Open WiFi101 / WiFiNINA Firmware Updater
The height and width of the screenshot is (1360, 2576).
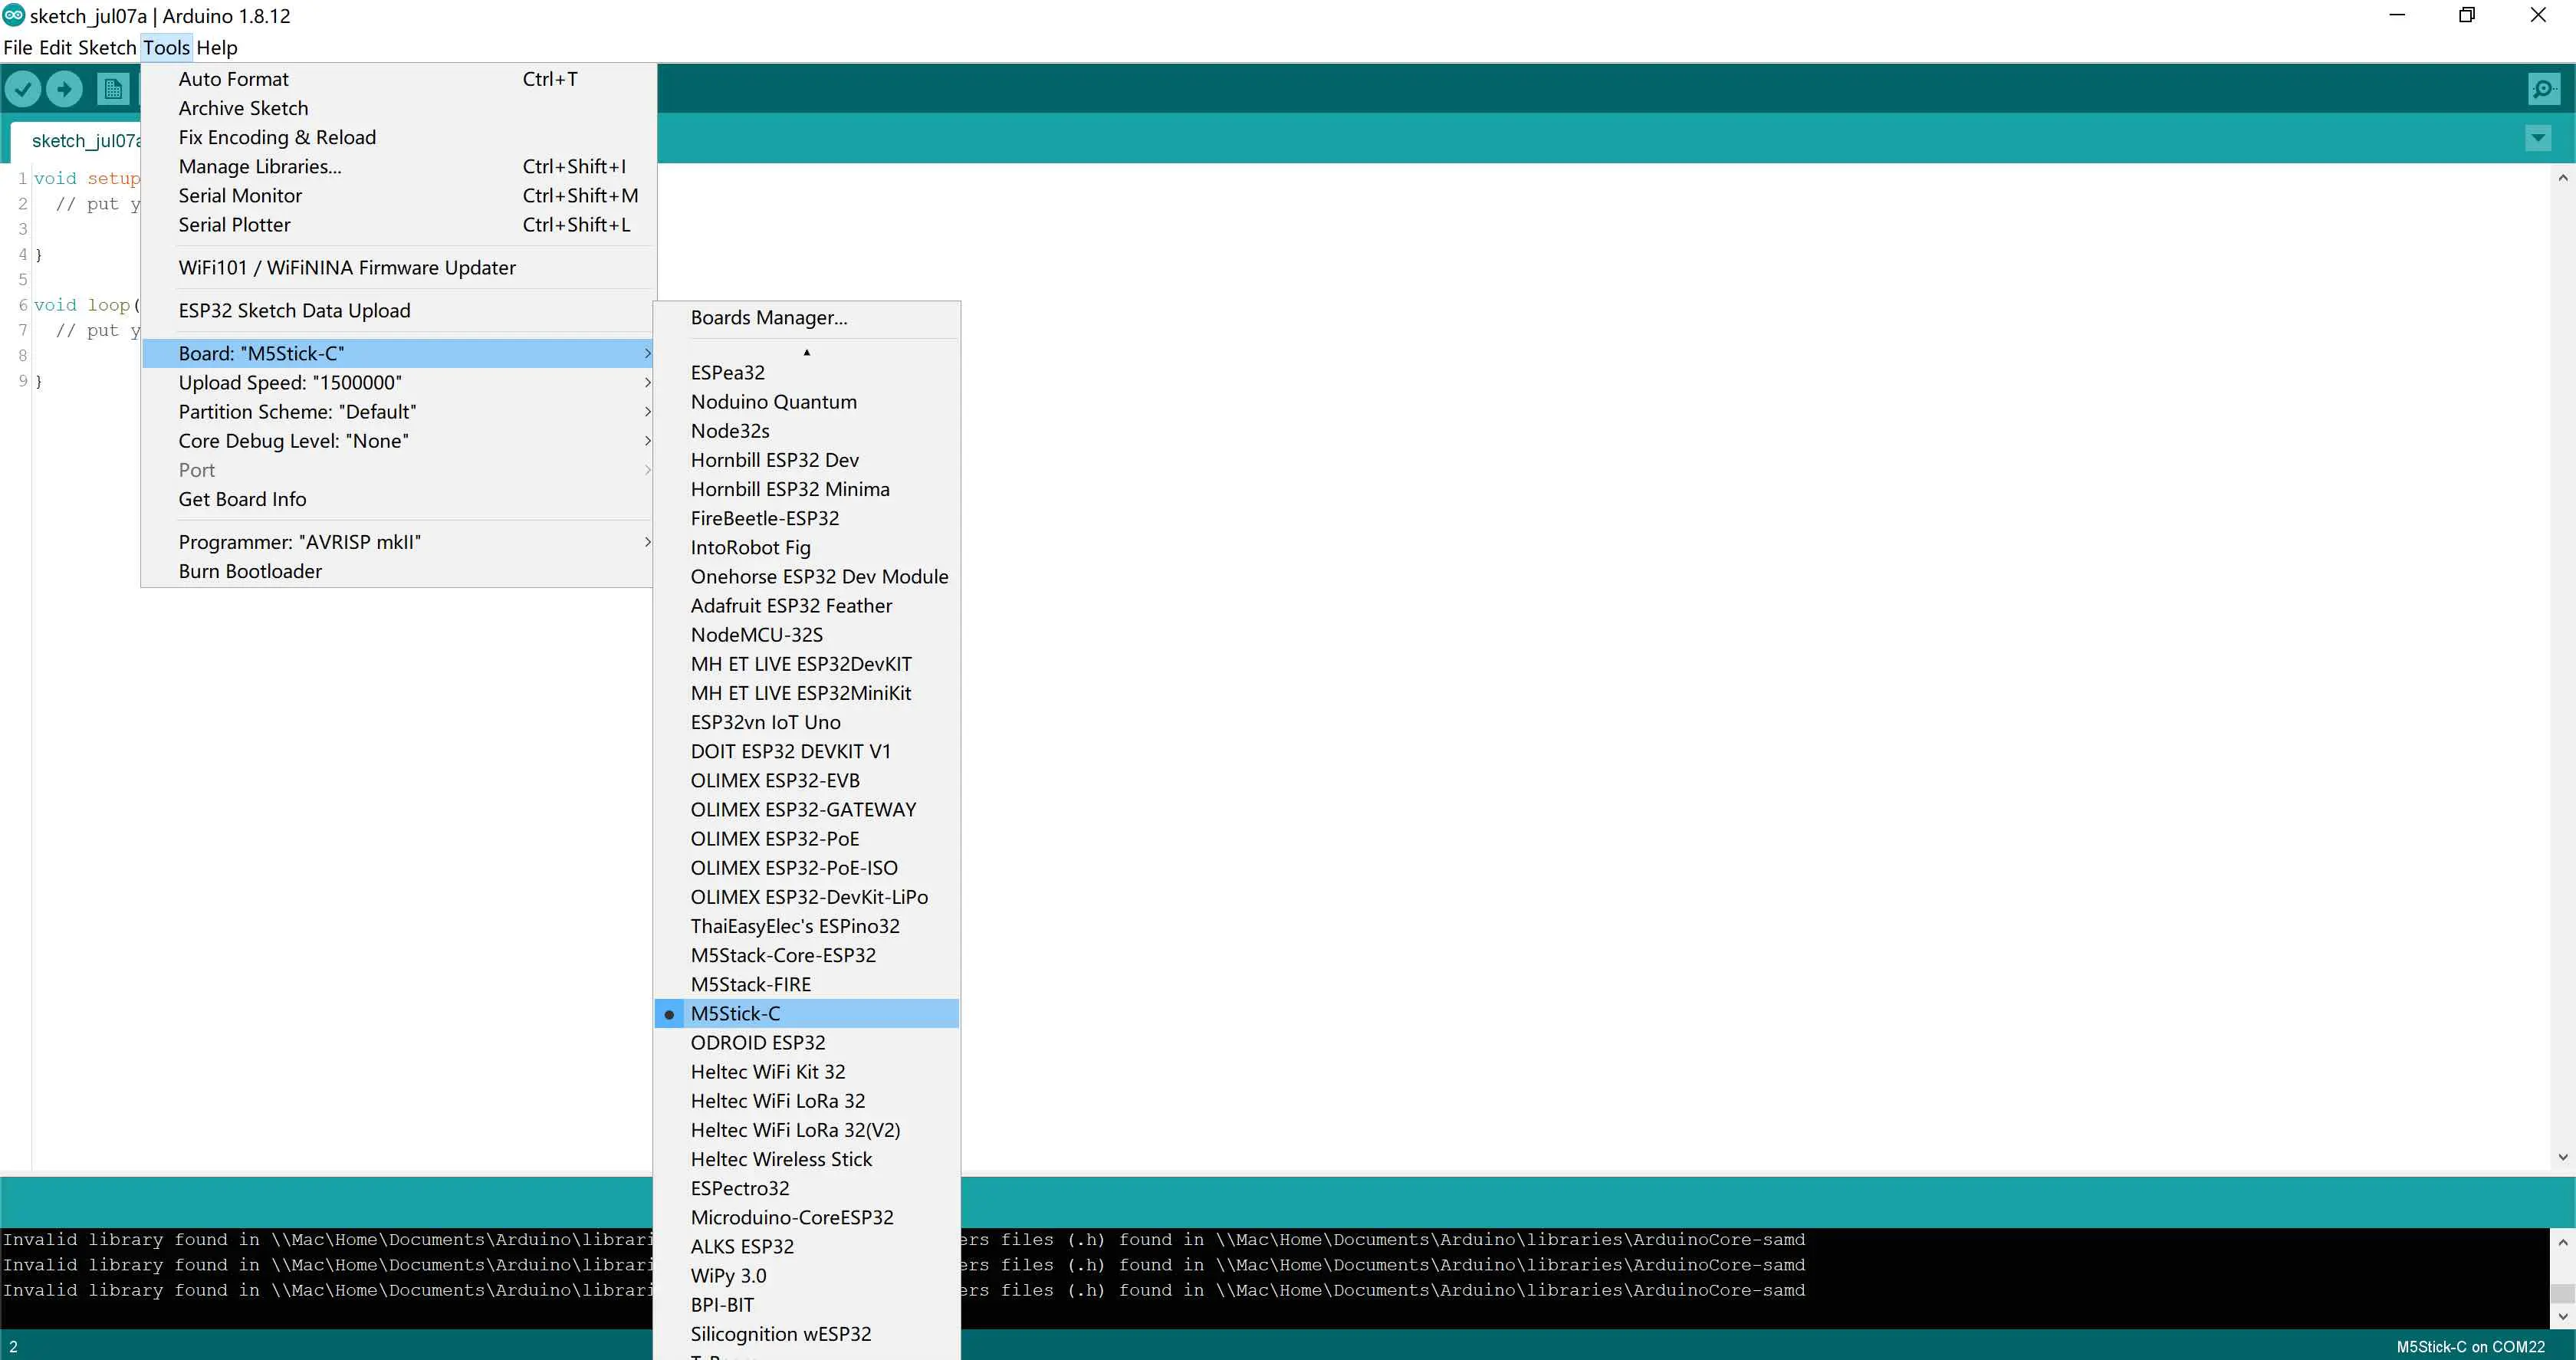(x=398, y=267)
